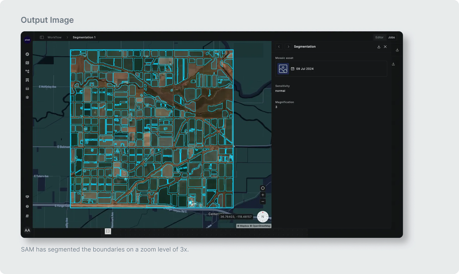Open the compass Explore icon in sidebar

27,54
